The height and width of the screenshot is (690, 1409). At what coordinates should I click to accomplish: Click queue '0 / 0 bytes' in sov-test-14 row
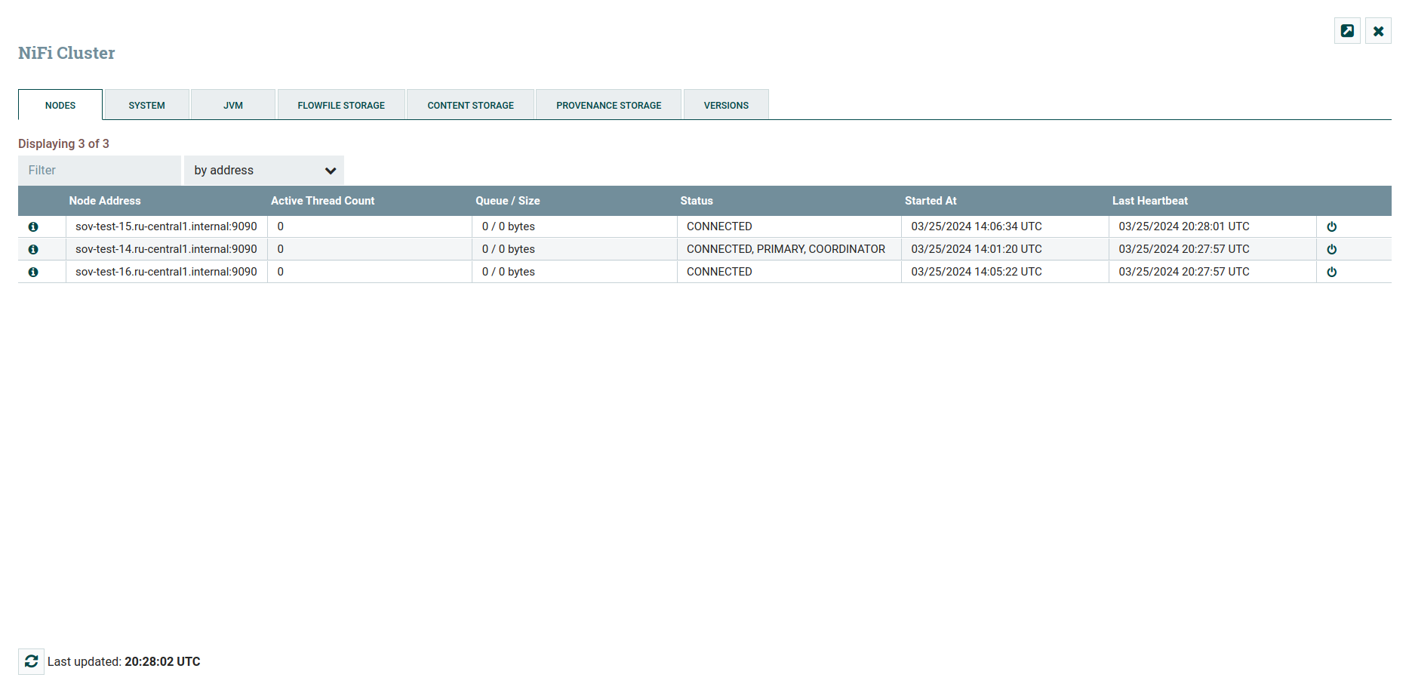pyautogui.click(x=509, y=249)
